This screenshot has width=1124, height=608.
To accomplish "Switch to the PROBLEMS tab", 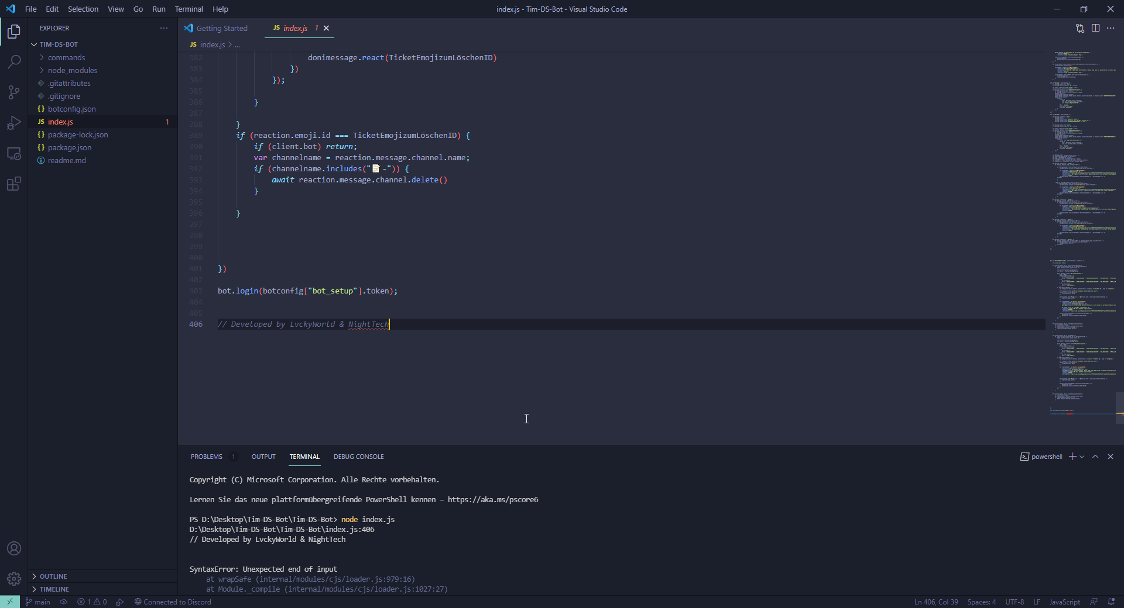I will point(206,457).
